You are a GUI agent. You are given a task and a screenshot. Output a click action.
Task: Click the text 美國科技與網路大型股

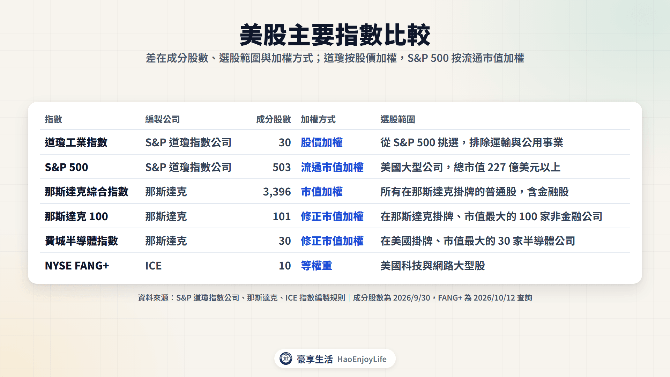click(x=433, y=266)
